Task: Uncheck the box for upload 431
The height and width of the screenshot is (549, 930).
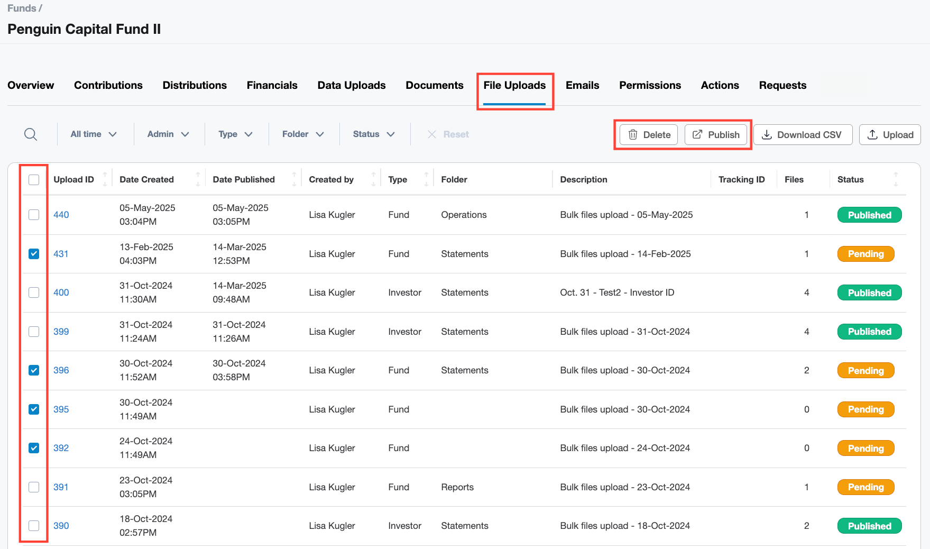Action: 34,254
